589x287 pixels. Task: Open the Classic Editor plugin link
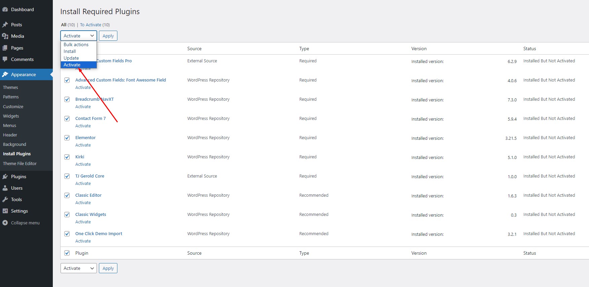(x=88, y=195)
